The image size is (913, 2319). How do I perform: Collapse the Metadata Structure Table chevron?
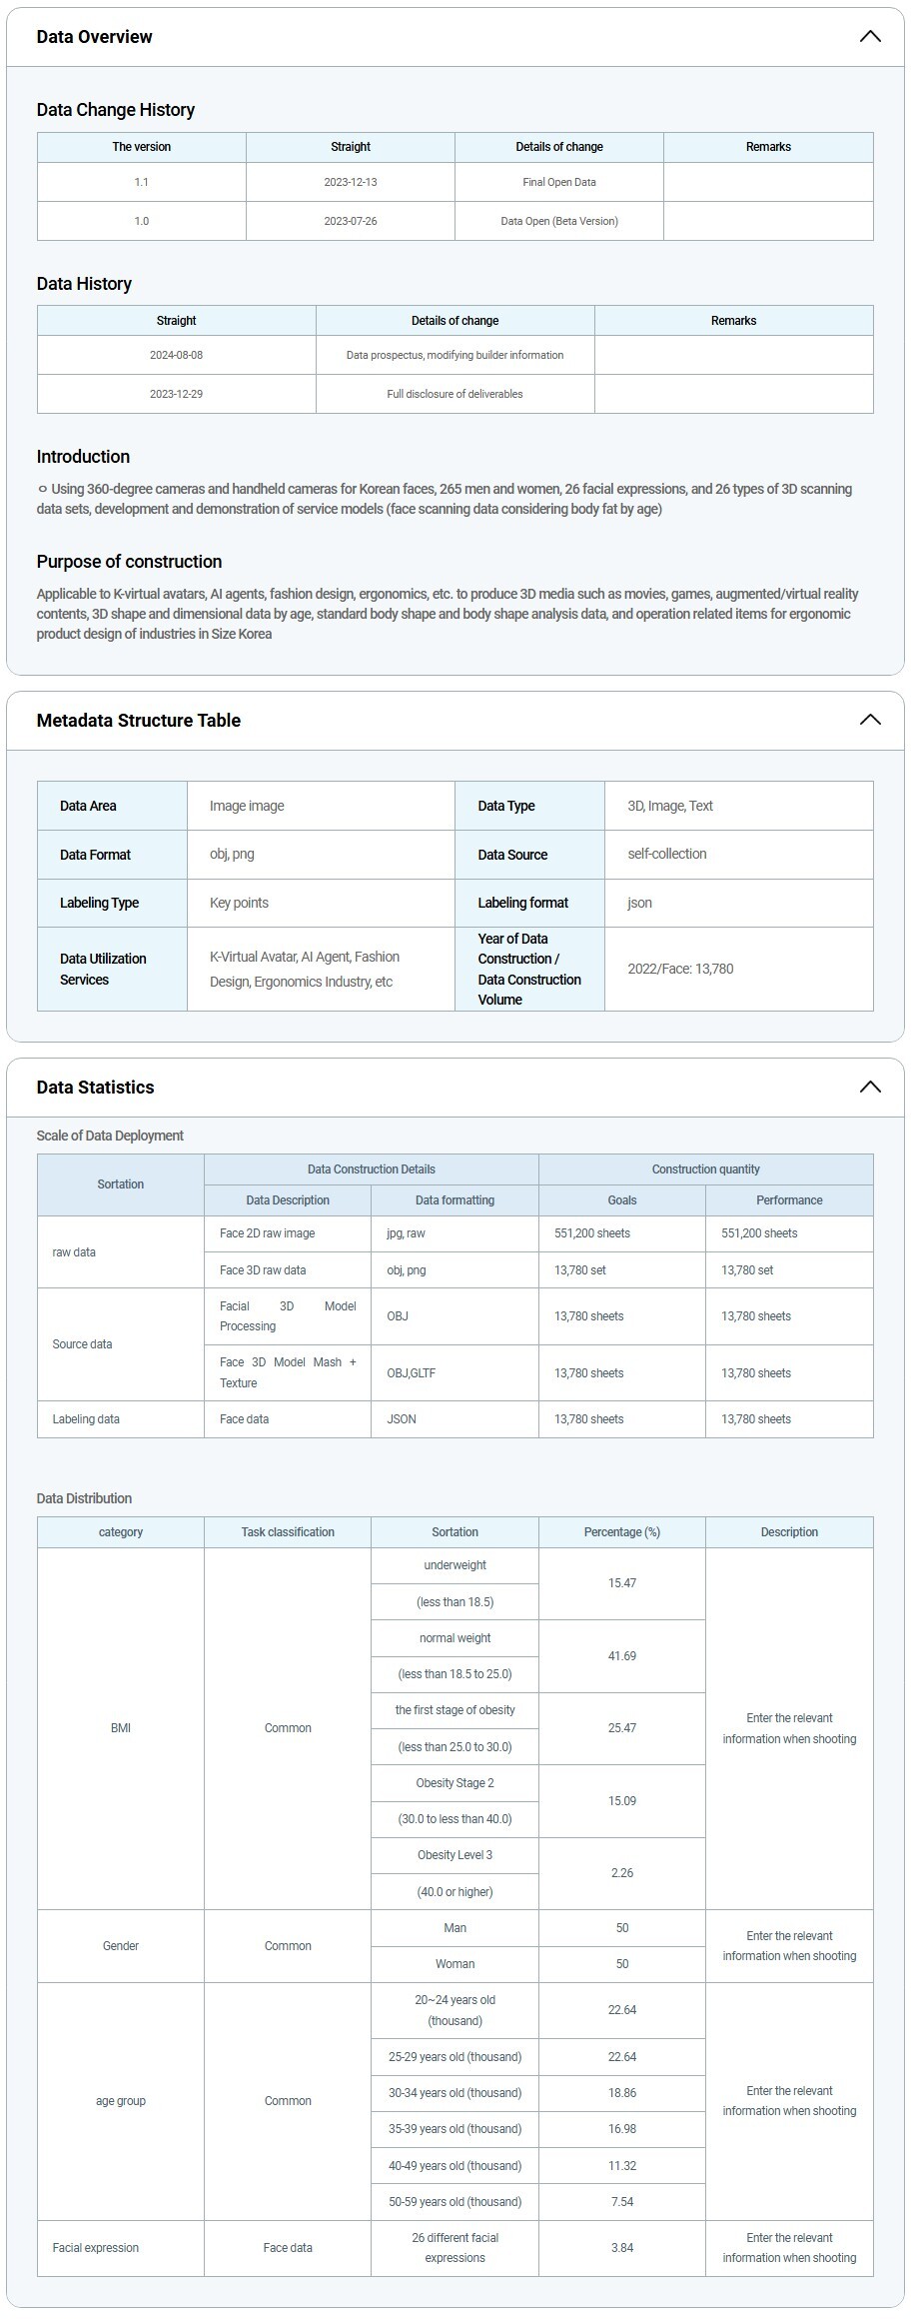(x=869, y=720)
